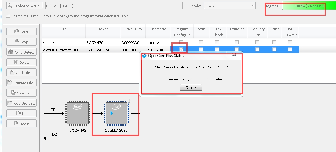The image size is (336, 152).
Task: Click the DE-SoC [USB-1] hardware field
Action: [x=114, y=6]
